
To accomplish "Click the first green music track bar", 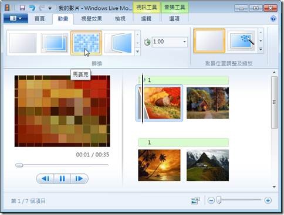I will pos(183,80).
